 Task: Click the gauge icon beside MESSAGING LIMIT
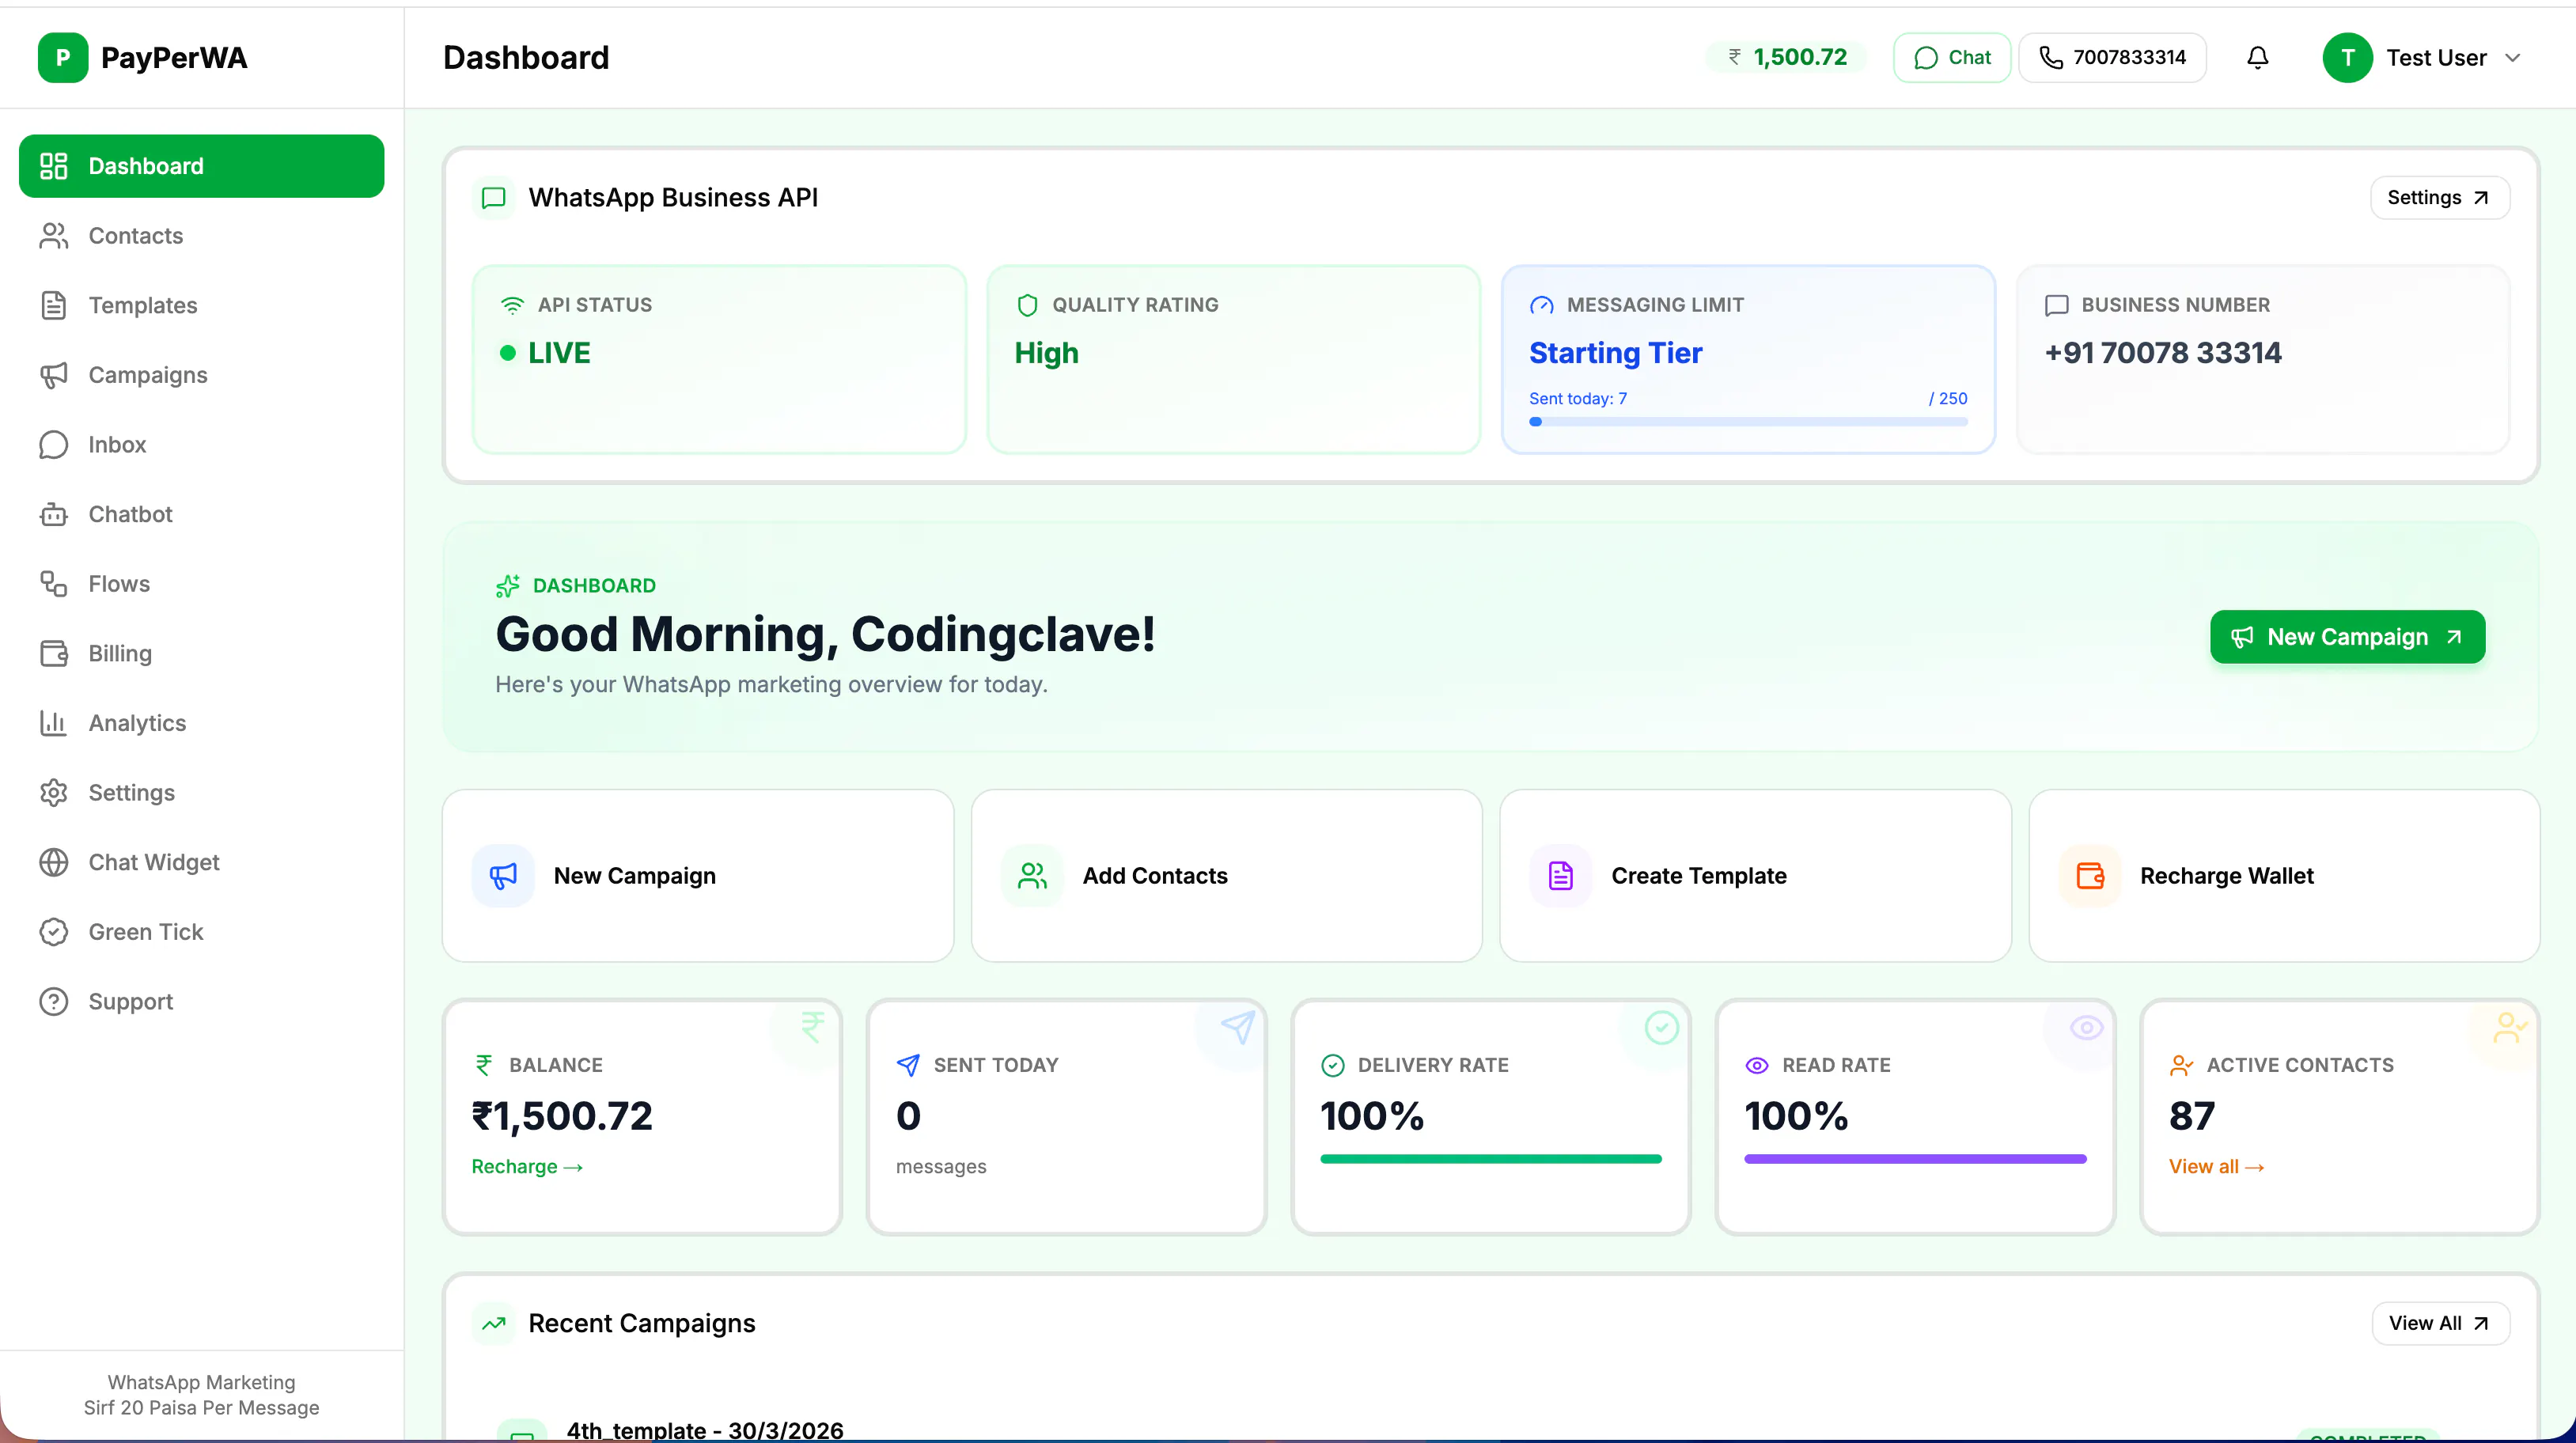pos(1541,305)
